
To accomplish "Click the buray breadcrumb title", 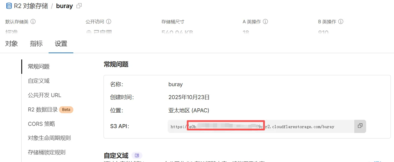I will (x=64, y=6).
